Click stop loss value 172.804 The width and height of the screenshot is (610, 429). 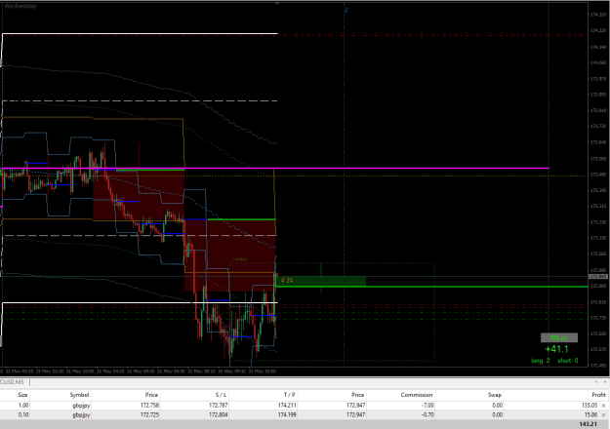(x=219, y=415)
